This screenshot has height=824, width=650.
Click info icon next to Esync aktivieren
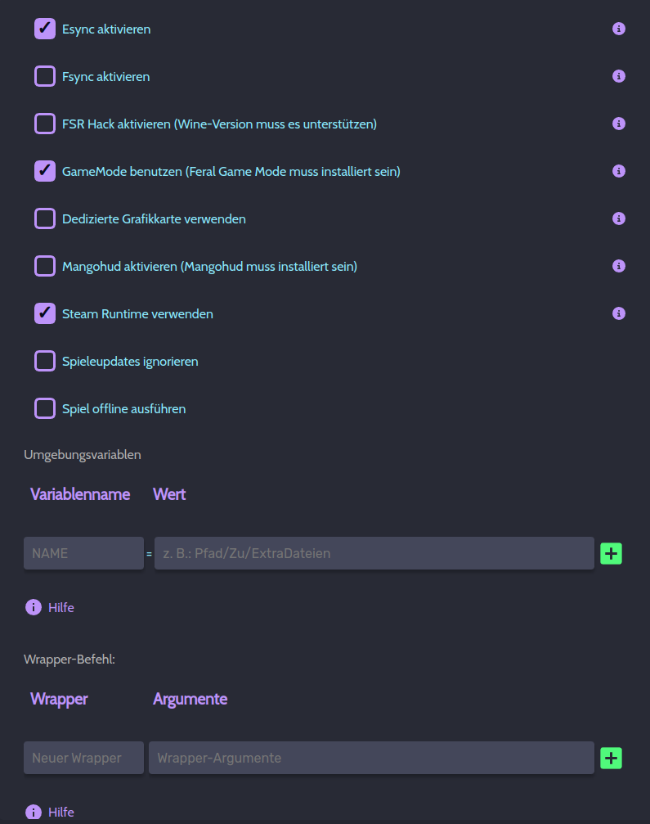click(x=619, y=29)
